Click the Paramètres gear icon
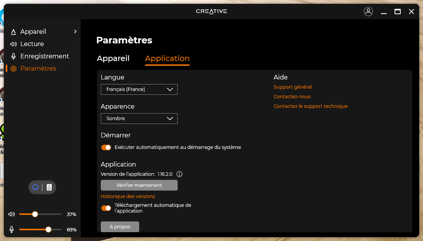Screen dimensions: 423x241 (x=13, y=69)
